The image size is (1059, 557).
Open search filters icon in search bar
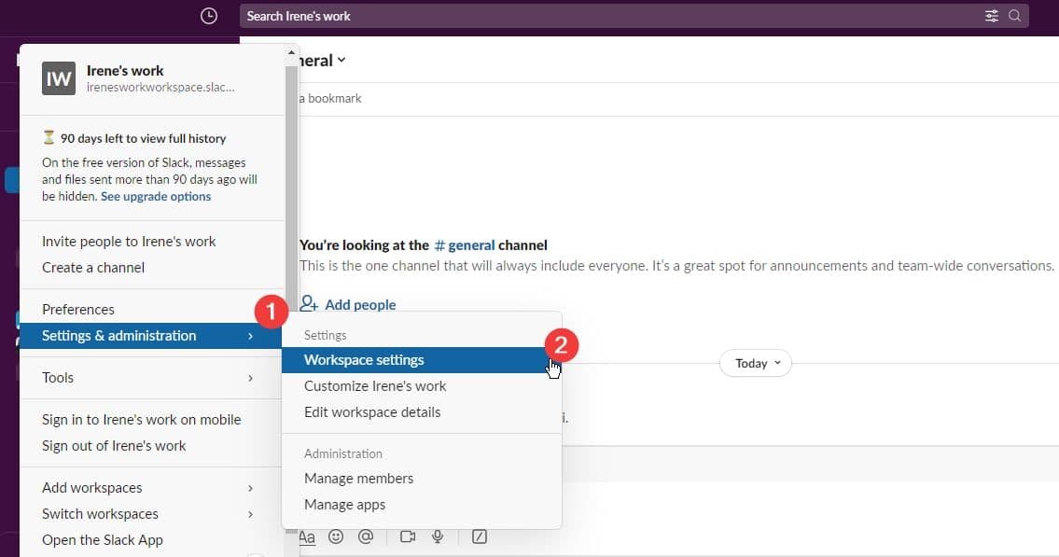coord(991,16)
